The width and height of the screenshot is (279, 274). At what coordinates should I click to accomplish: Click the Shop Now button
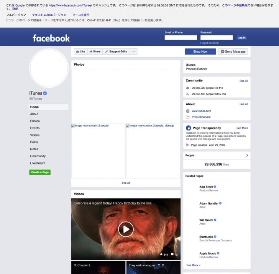coord(200,51)
